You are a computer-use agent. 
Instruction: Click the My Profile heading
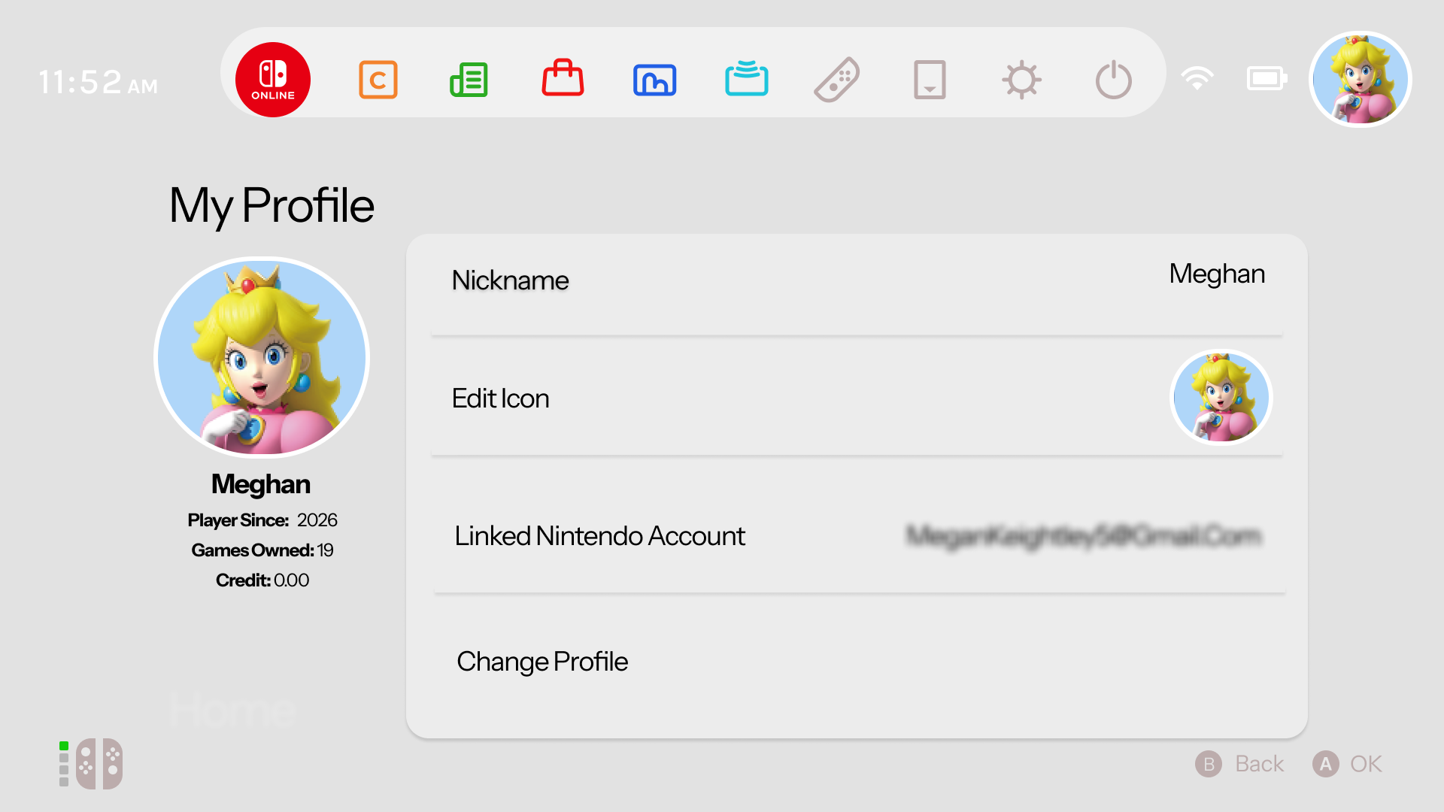coord(272,205)
